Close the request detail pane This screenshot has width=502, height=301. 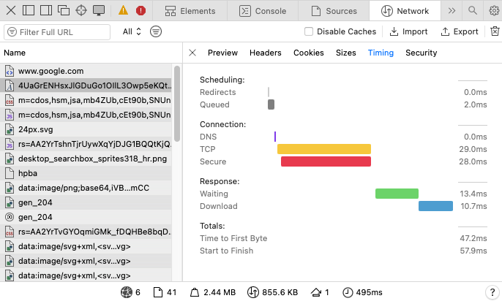(x=192, y=53)
